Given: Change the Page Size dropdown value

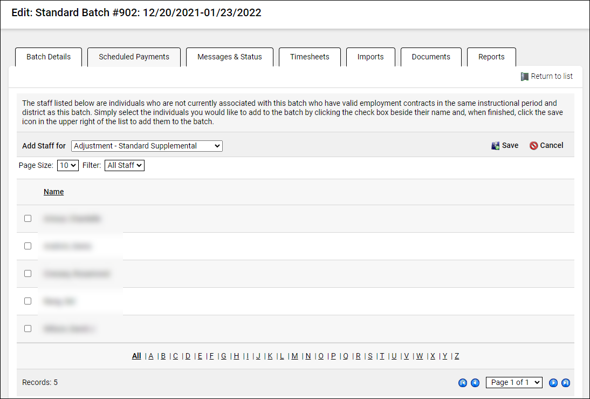Looking at the screenshot, I should tap(67, 165).
